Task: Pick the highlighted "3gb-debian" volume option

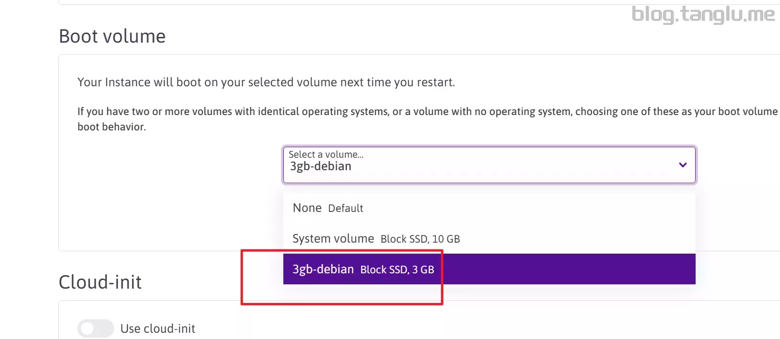Action: click(323, 269)
